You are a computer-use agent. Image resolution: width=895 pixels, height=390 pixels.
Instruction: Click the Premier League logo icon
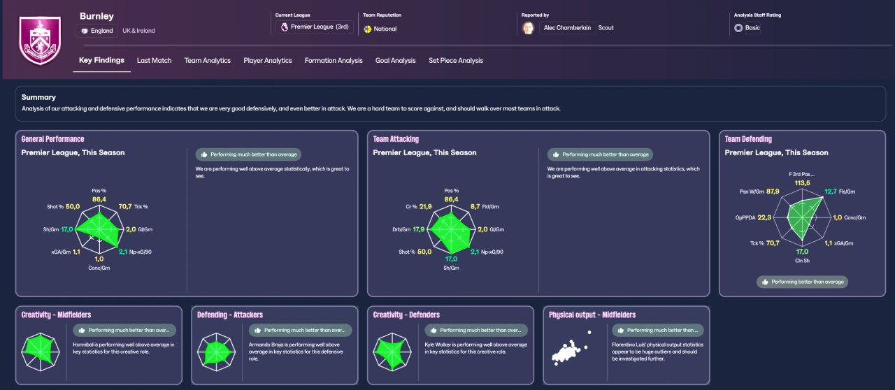[284, 27]
